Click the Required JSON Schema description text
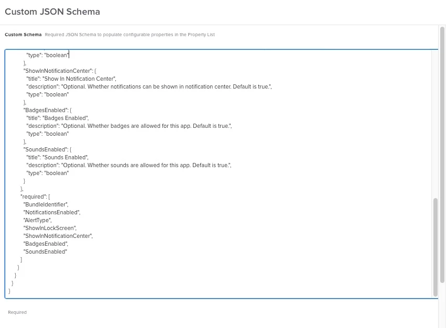Viewport: 446px width, 328px height. (x=129, y=35)
